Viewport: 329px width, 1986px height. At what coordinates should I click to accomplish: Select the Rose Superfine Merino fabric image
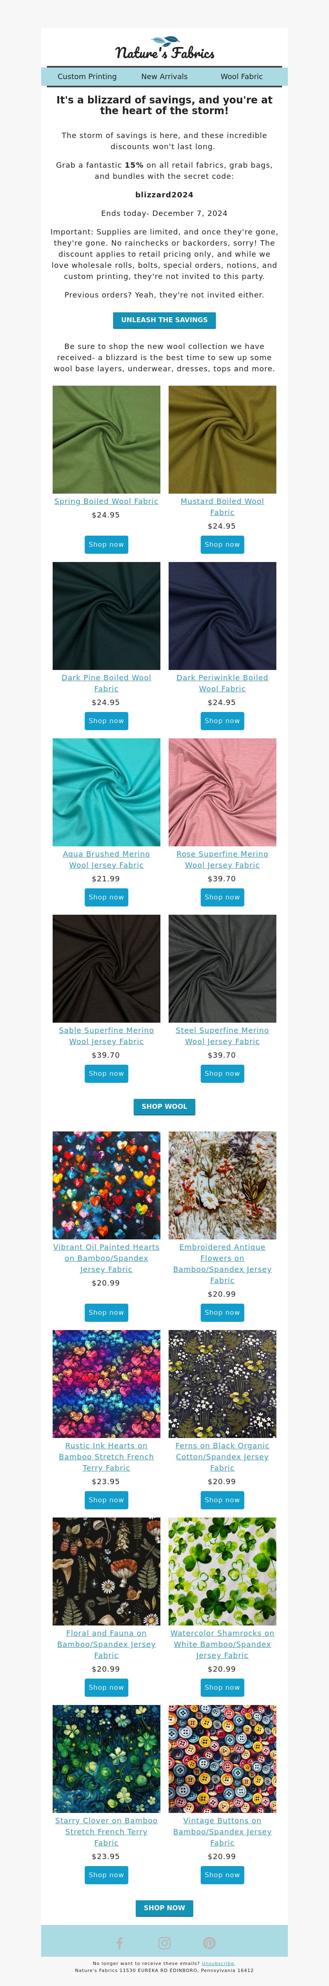point(222,793)
